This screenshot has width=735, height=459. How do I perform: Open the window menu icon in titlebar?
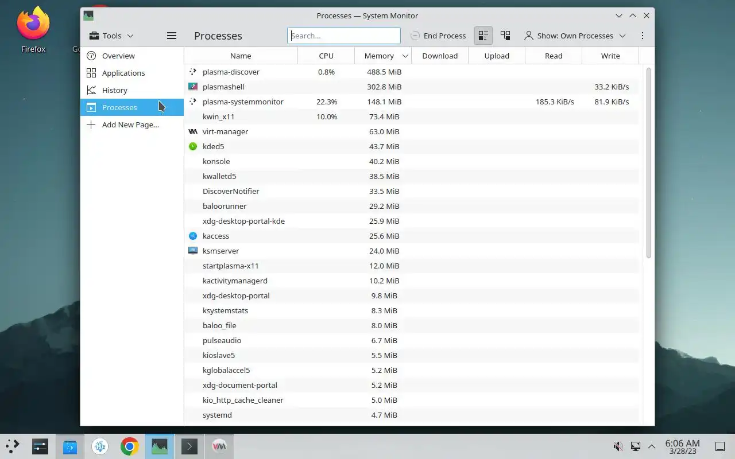[x=88, y=15]
